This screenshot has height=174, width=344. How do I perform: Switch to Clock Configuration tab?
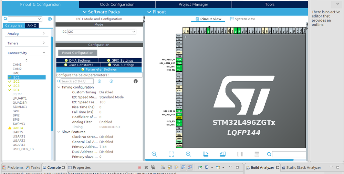pyautogui.click(x=117, y=4)
